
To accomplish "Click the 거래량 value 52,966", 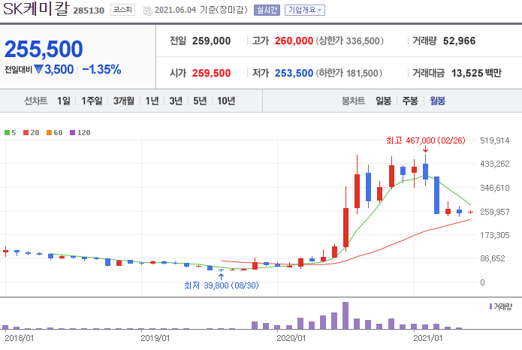I will (x=460, y=41).
